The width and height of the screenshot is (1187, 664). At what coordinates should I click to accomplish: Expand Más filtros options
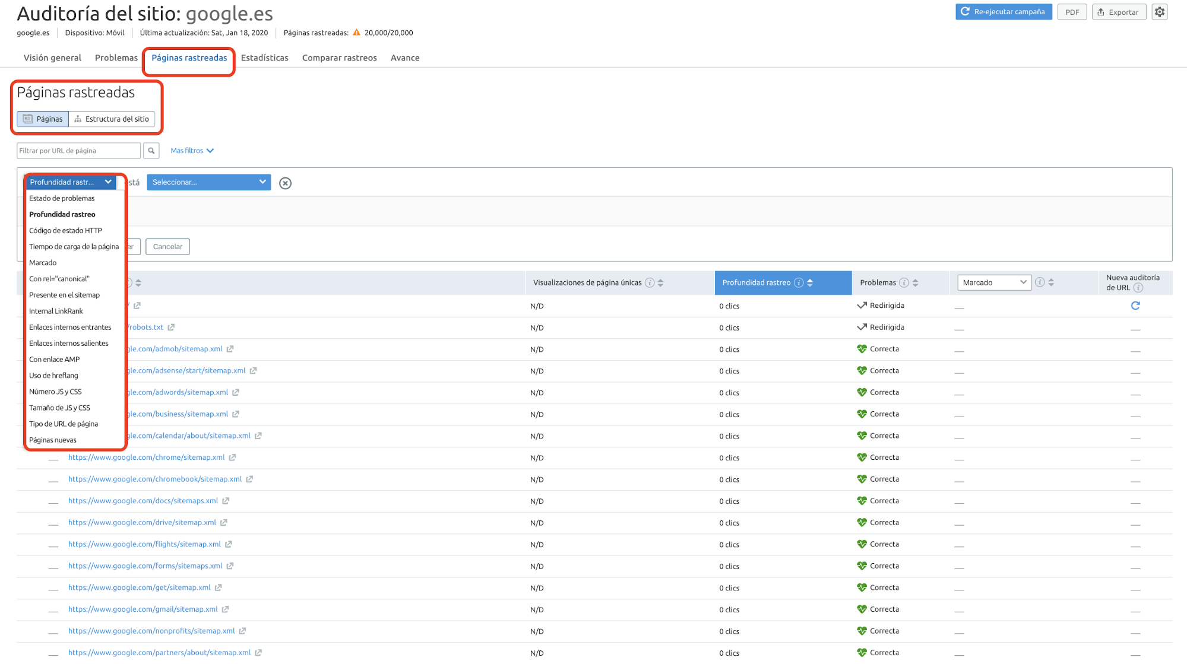click(192, 151)
